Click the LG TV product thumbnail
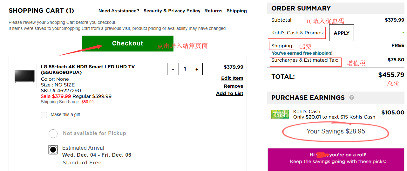The height and width of the screenshot is (171, 407). (24, 76)
